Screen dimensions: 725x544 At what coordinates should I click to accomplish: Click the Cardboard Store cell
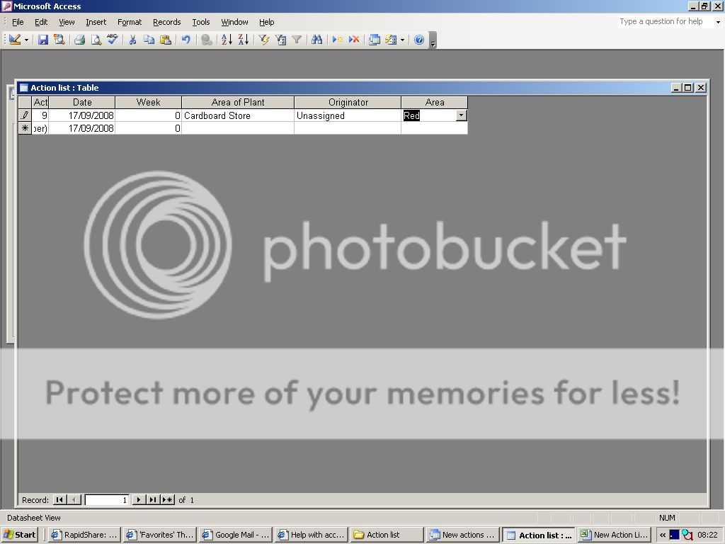tap(238, 115)
